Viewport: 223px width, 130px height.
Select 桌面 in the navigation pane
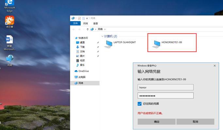[80, 43]
